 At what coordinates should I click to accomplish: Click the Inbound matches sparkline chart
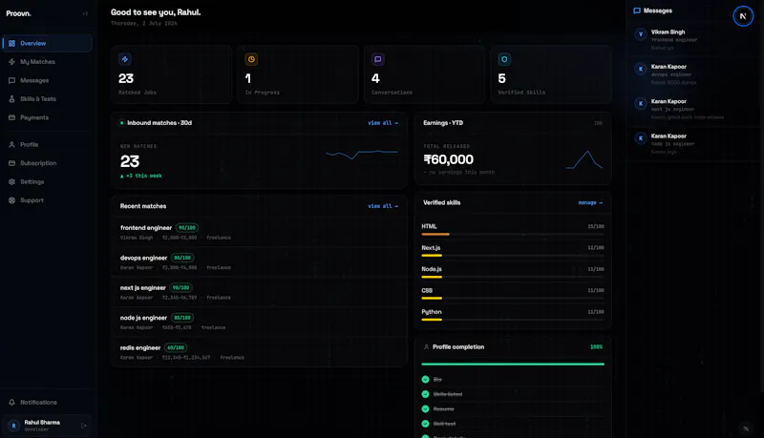(x=362, y=155)
